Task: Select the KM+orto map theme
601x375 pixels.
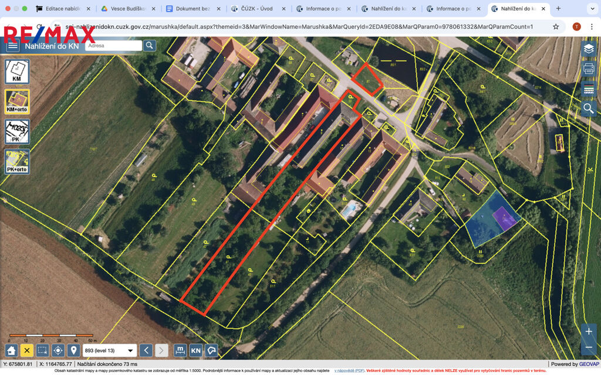Action: [16, 101]
